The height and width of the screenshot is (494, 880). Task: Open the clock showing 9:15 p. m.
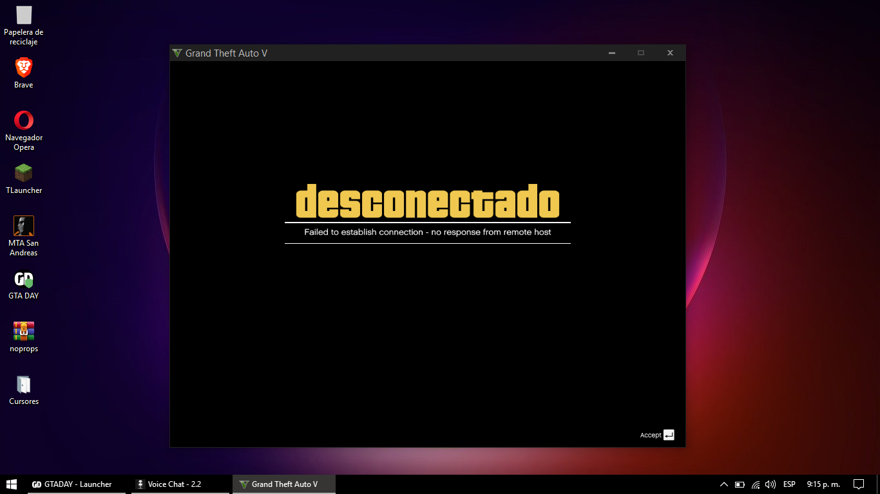tap(823, 484)
